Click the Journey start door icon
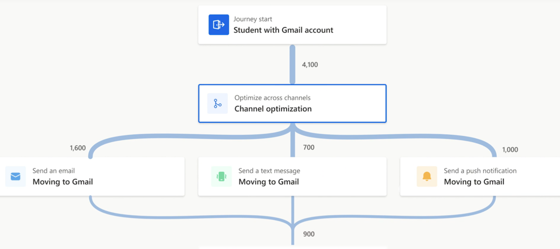The image size is (560, 249). click(219, 25)
